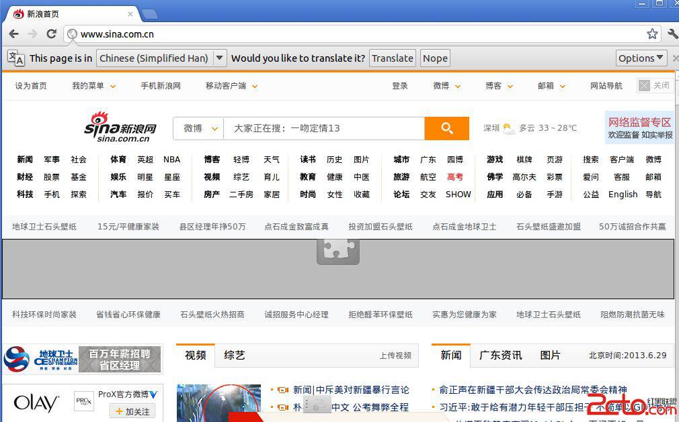The image size is (679, 422).
Task: Click the search box reading 大家正在搜
Action: coord(324,128)
